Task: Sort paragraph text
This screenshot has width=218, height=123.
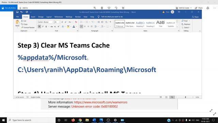Action: (106, 22)
